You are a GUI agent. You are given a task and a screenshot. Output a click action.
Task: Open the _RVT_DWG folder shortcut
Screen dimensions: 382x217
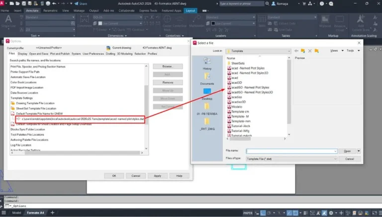coord(207,124)
